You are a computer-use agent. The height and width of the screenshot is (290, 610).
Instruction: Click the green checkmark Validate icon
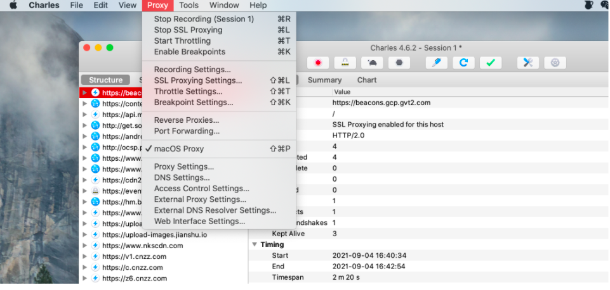click(491, 63)
